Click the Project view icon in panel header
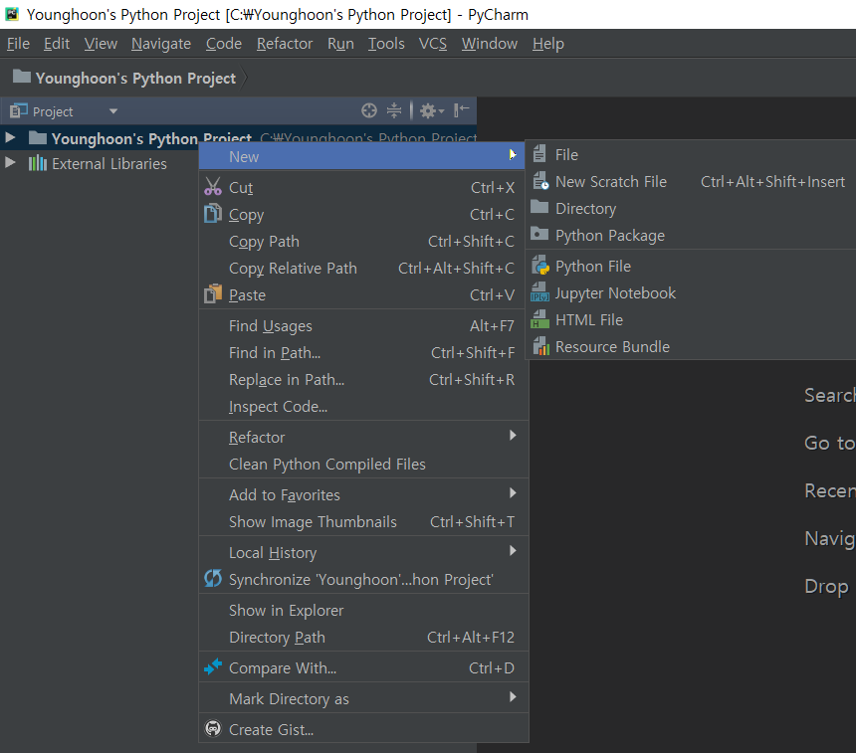 pyautogui.click(x=19, y=110)
